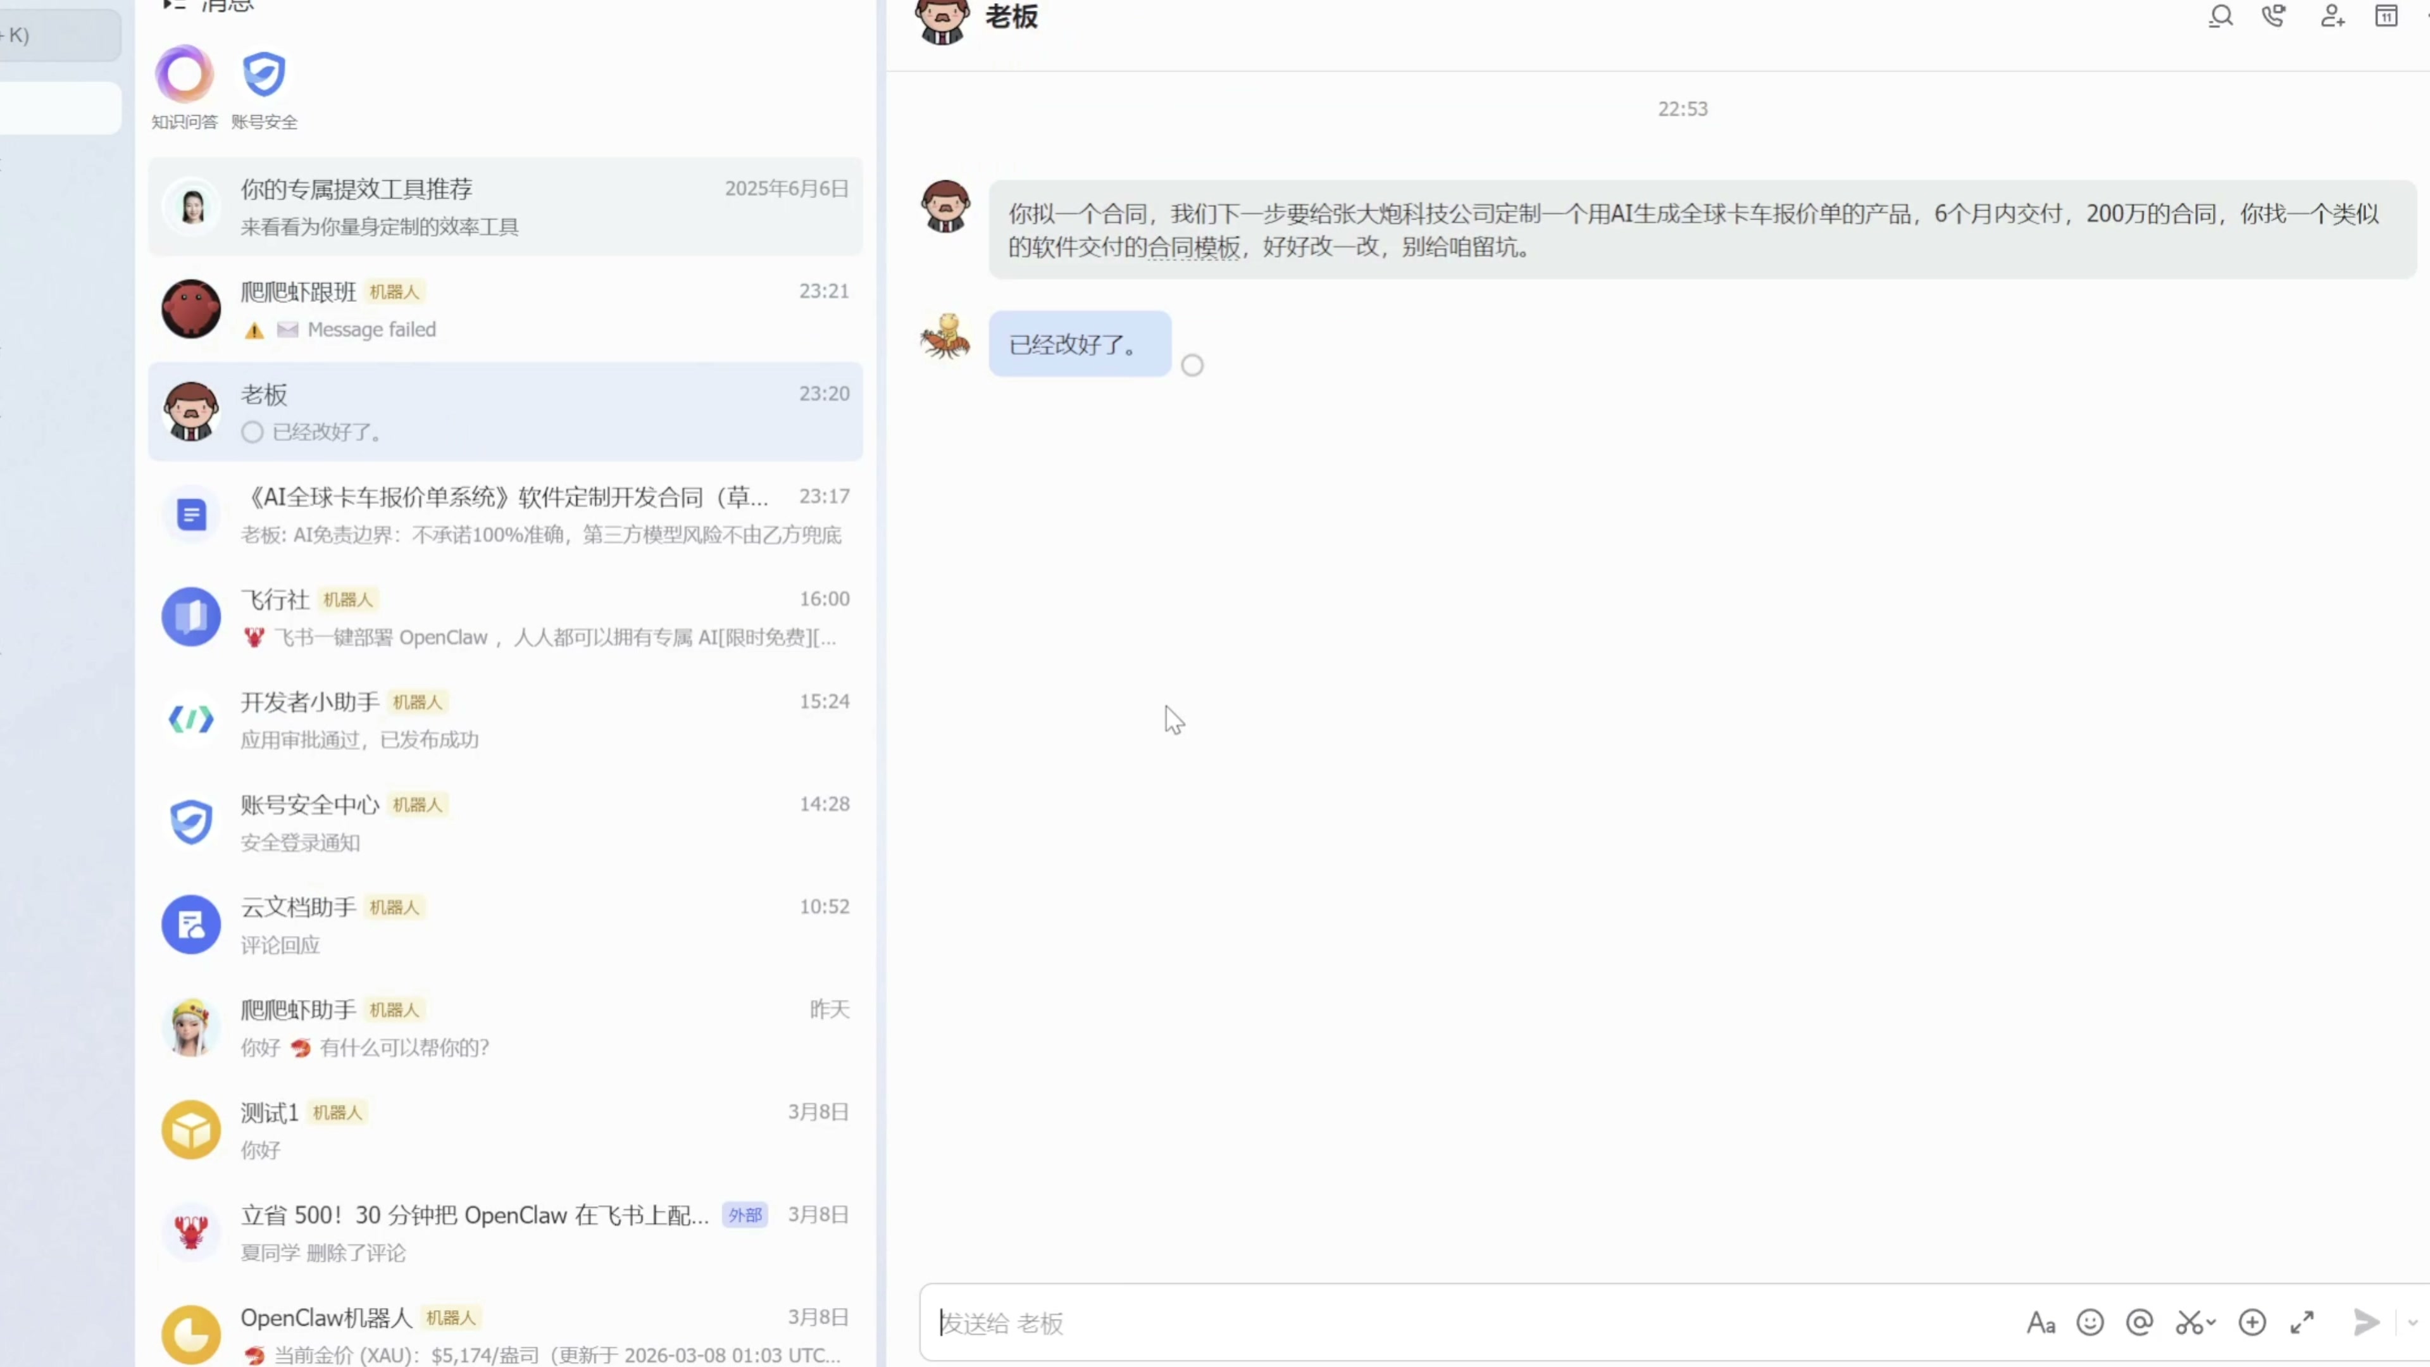
Task: Click the 合同模板 underlined link in message
Action: point(1193,247)
